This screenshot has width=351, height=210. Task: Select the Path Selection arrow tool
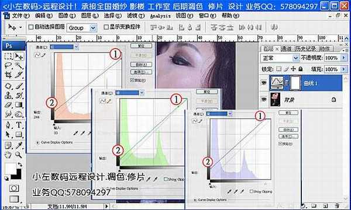8,134
